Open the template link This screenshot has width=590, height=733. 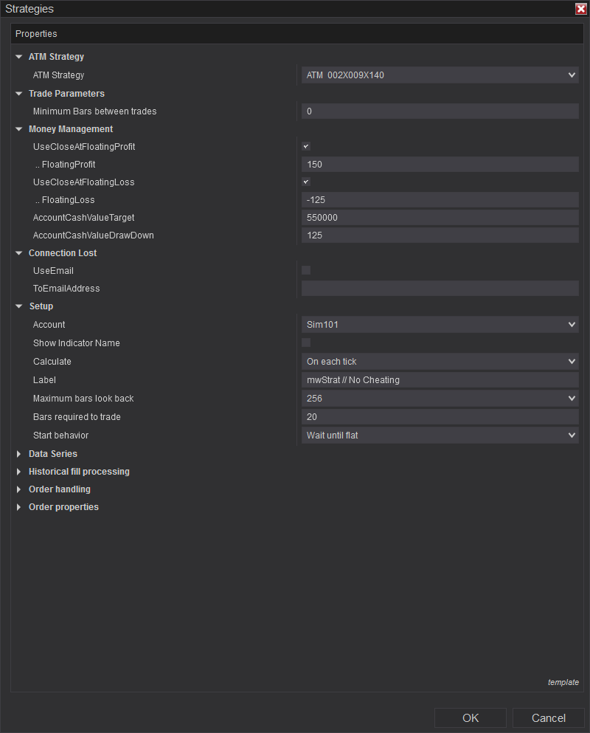563,683
